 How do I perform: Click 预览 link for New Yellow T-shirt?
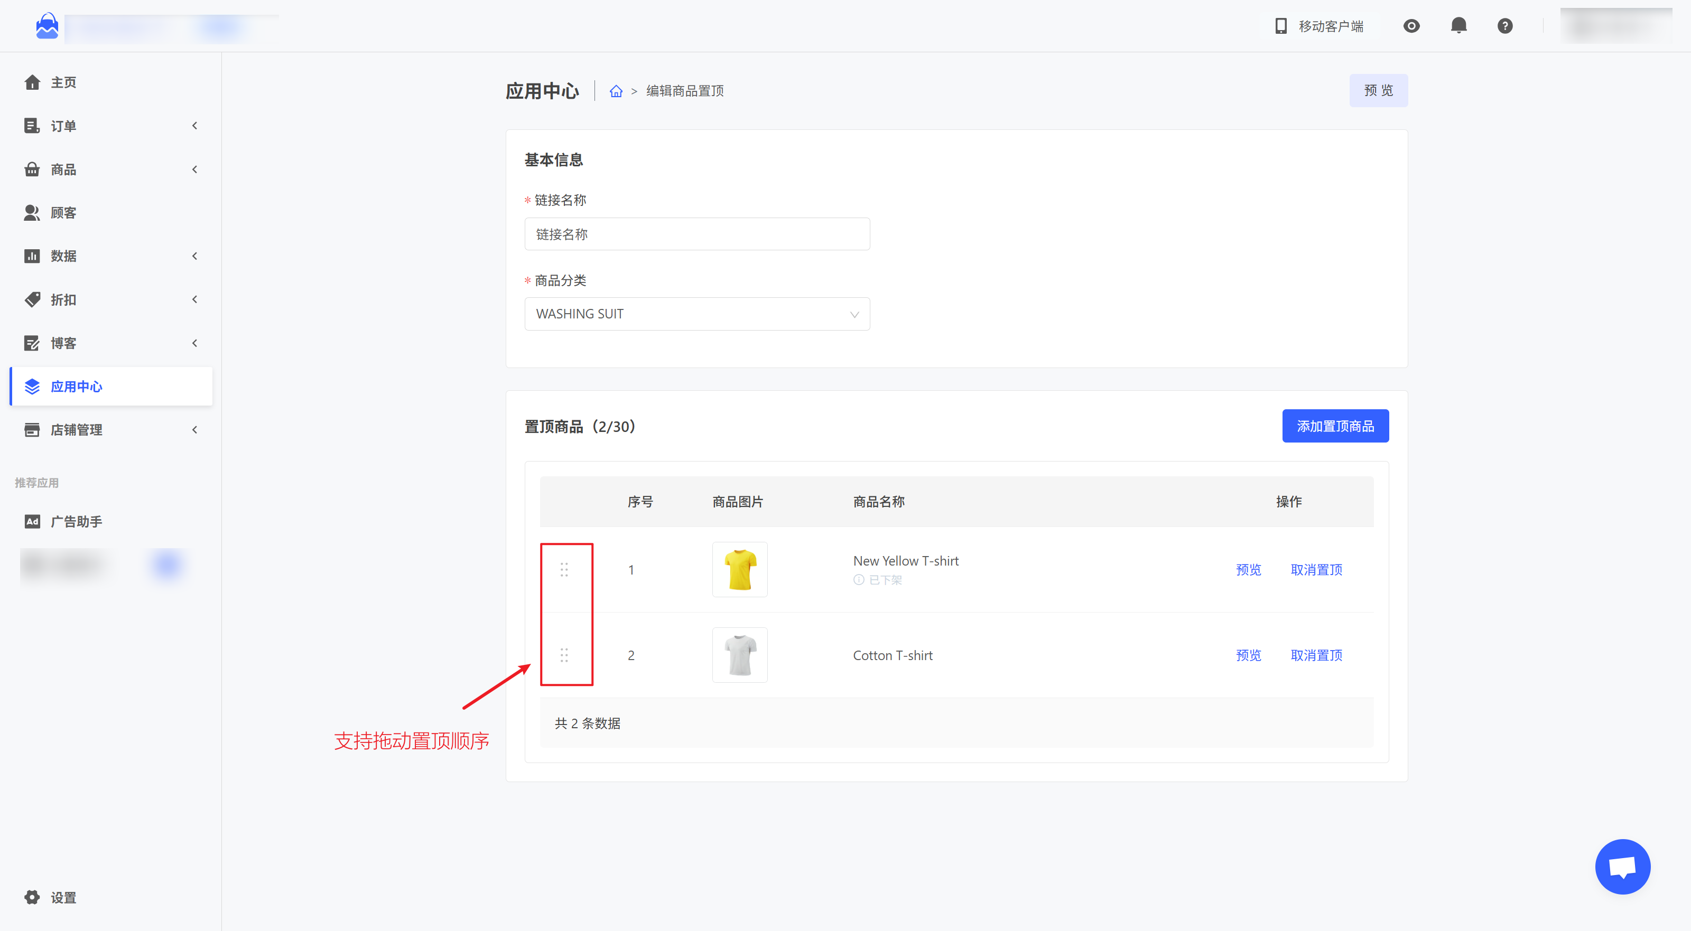[1248, 569]
